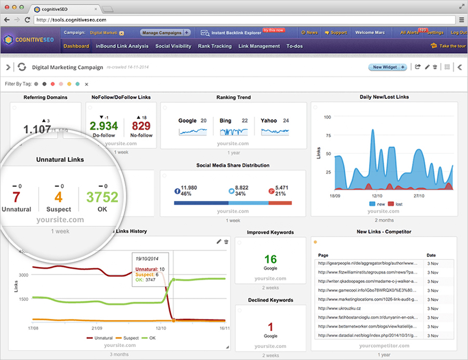Collapse the right panel chevron arrow
This screenshot has height=360, width=468.
point(460,67)
